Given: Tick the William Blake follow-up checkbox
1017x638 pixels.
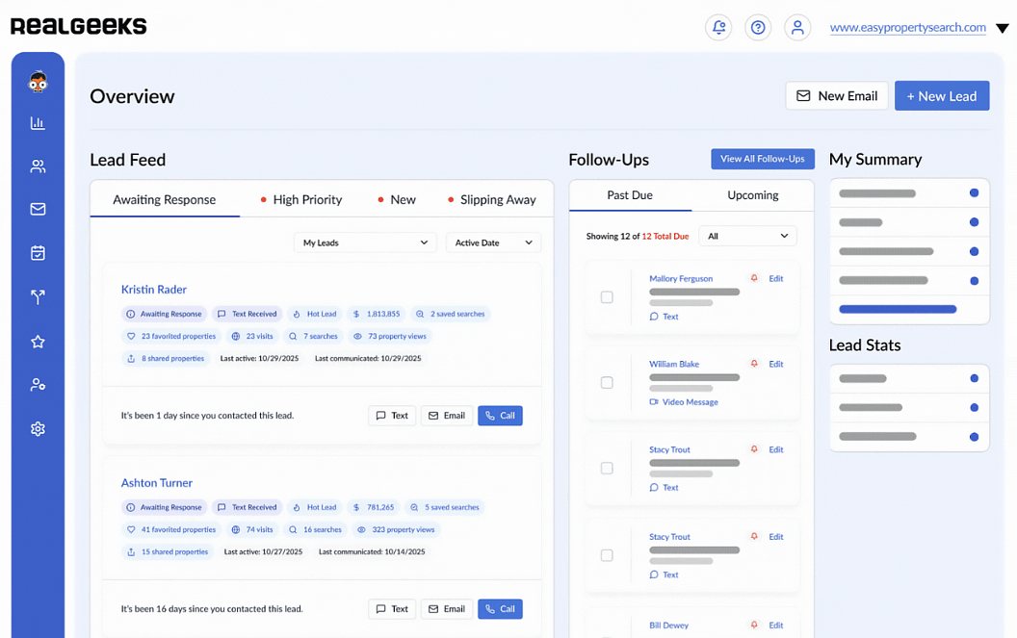Looking at the screenshot, I should [607, 383].
